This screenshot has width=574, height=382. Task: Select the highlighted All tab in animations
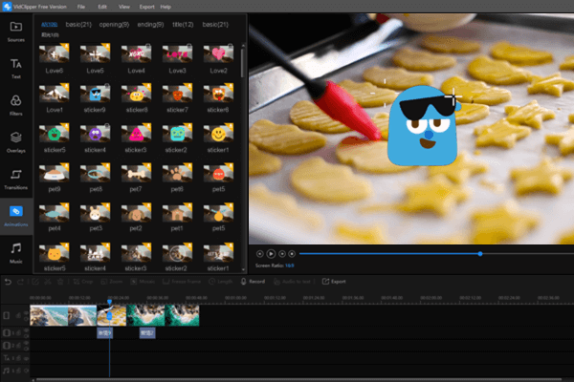49,25
